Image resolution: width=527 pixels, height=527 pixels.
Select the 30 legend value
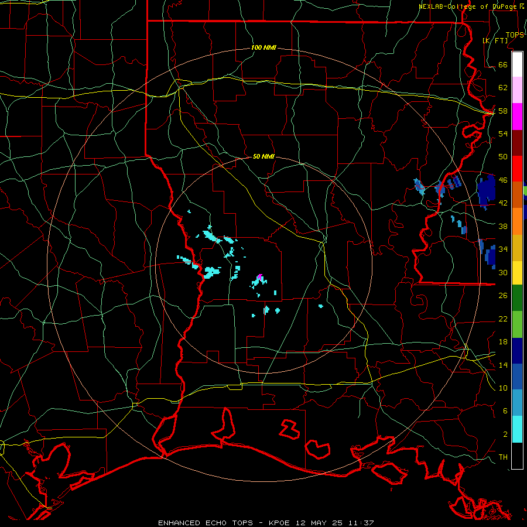click(x=503, y=272)
